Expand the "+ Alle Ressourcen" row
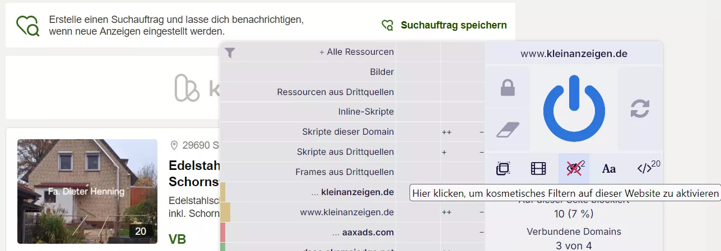Screen dimensions: 721x251 356,52
